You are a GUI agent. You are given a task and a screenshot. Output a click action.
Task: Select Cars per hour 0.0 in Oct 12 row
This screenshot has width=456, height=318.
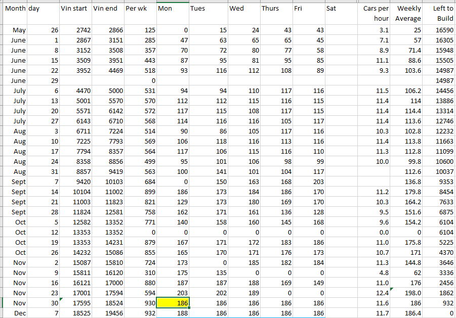pos(376,232)
